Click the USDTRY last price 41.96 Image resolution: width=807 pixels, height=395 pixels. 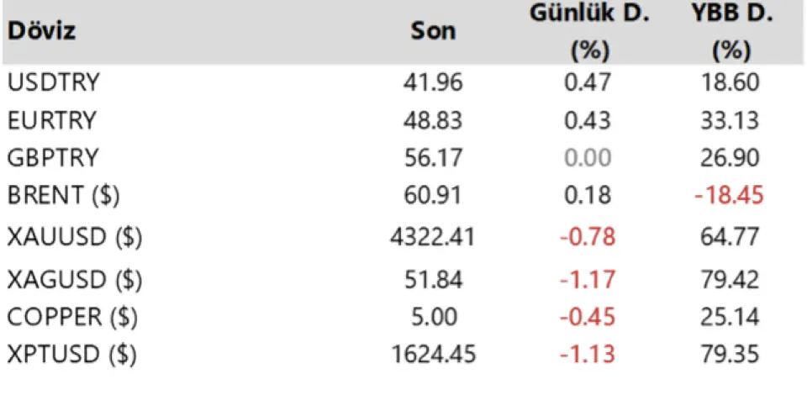tap(434, 82)
